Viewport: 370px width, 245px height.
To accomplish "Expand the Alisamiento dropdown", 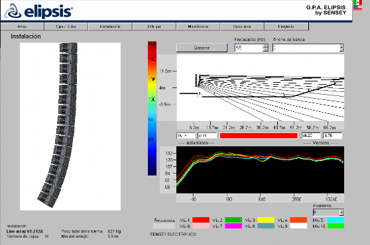I will tap(341, 213).
